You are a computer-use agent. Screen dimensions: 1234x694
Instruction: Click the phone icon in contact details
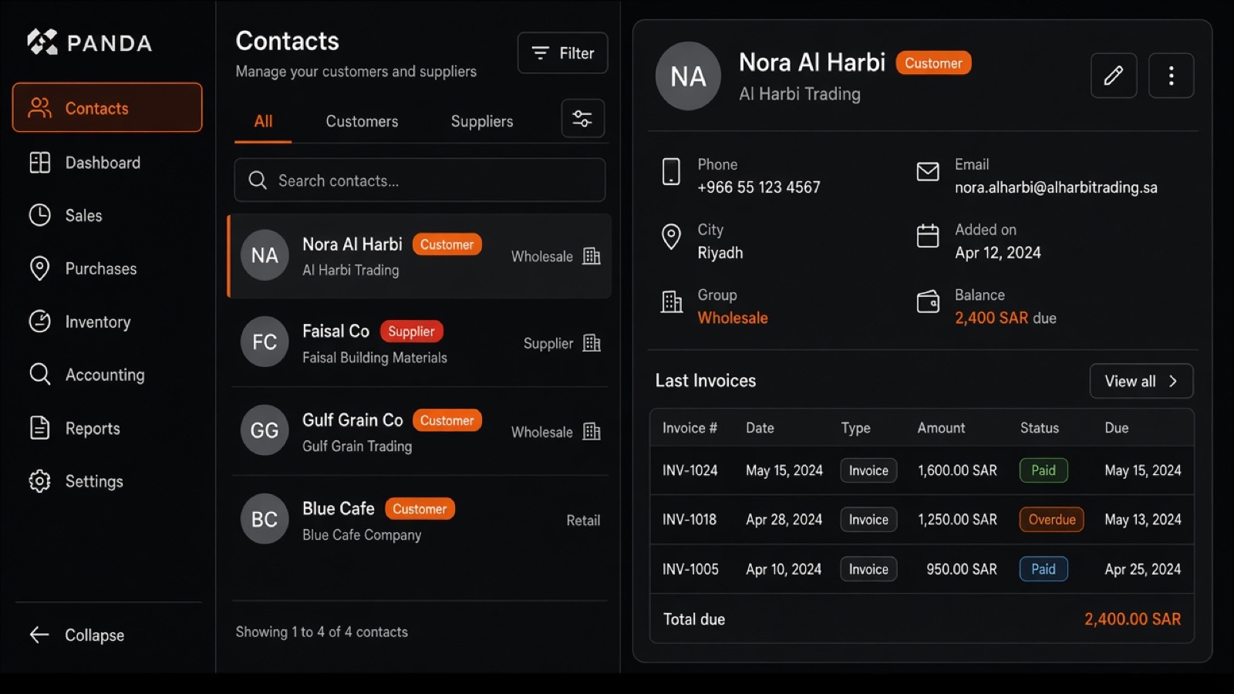tap(671, 171)
